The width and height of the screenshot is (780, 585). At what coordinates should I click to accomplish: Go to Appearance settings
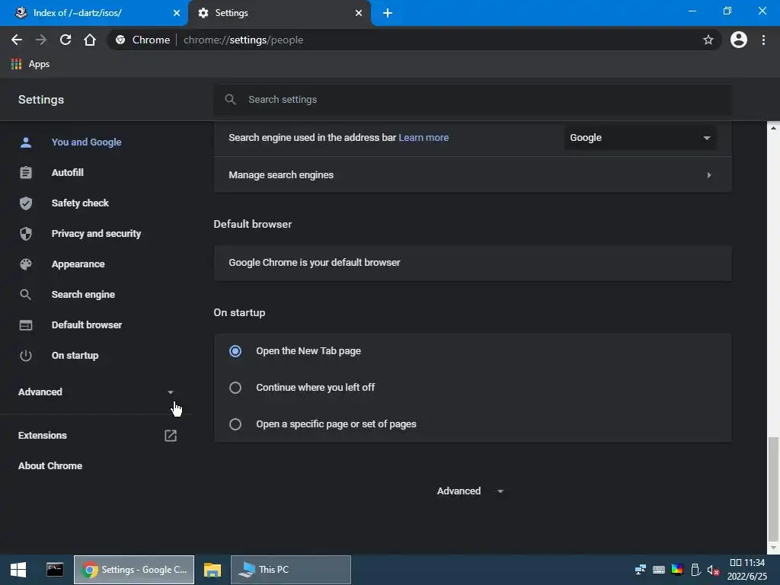(78, 264)
